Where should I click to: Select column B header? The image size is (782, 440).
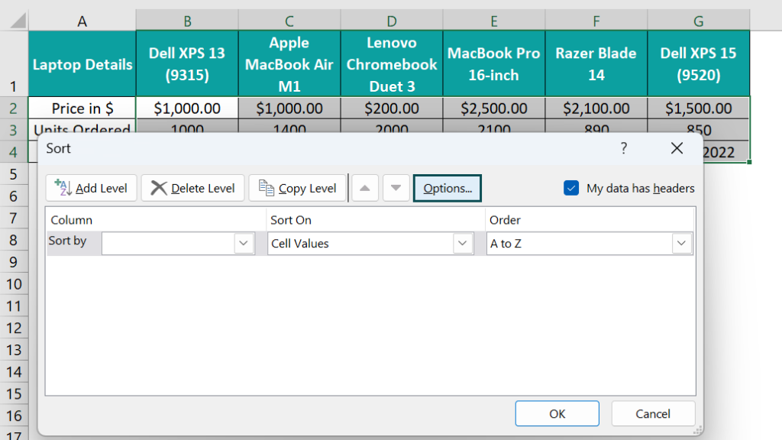187,21
